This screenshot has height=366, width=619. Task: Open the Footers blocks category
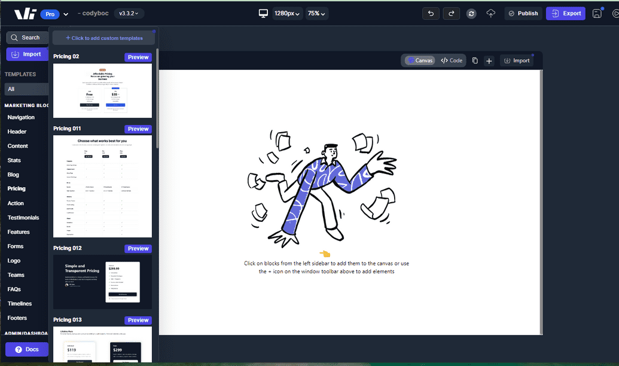(x=17, y=318)
